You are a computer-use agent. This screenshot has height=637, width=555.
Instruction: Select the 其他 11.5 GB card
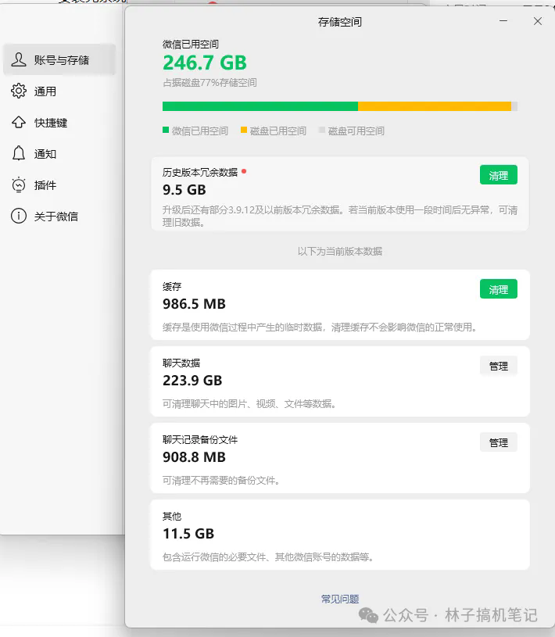(x=340, y=535)
